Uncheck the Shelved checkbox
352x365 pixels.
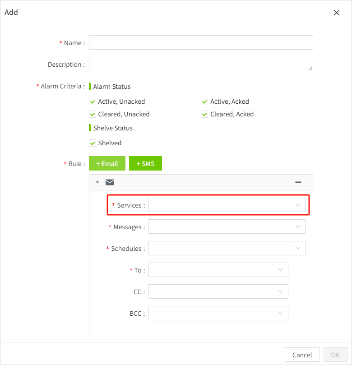point(93,143)
